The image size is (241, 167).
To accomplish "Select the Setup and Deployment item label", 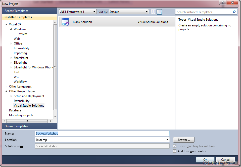I will [29, 96].
